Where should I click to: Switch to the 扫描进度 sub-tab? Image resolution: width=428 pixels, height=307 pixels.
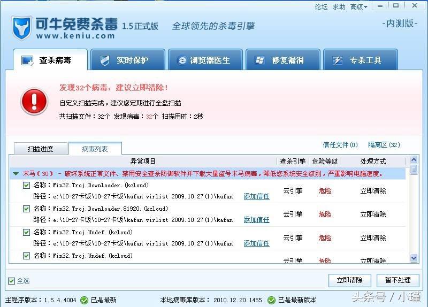(x=41, y=149)
